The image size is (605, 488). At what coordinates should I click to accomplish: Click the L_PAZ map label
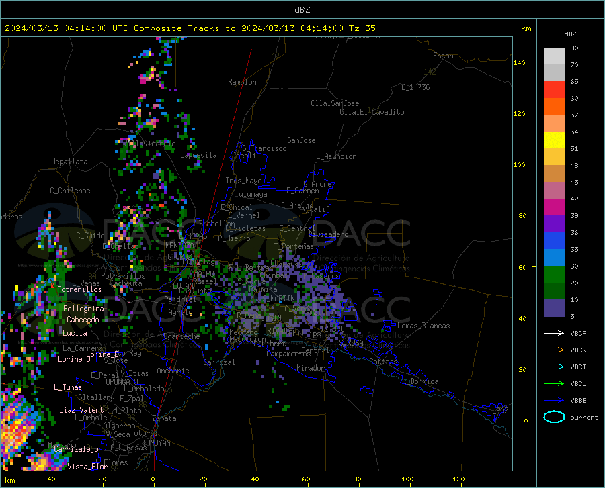pyautogui.click(x=498, y=411)
